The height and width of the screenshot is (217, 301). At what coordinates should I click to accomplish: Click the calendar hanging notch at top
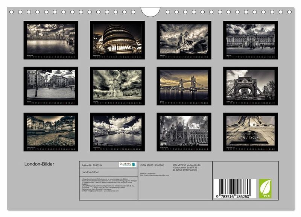(150, 12)
